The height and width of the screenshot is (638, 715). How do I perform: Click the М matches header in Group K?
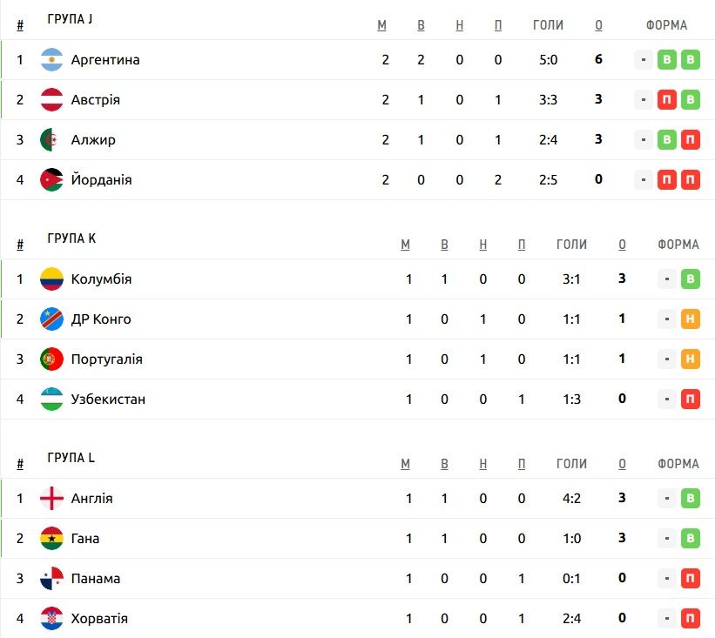(x=405, y=245)
